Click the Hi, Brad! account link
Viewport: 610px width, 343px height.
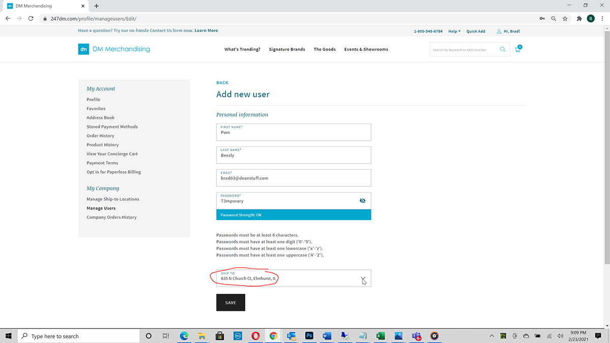[508, 31]
